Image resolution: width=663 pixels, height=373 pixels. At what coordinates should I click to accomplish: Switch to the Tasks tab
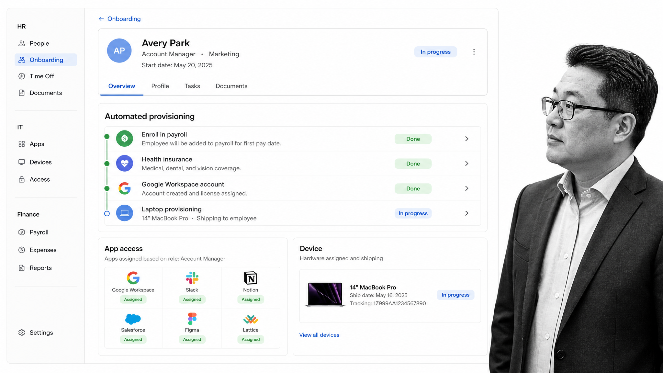(192, 86)
